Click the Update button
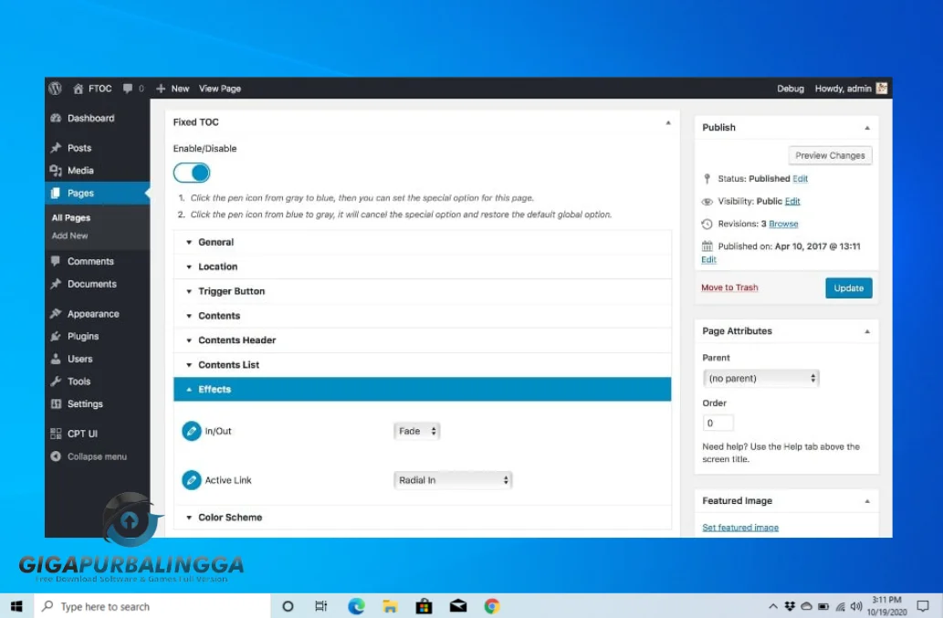 [848, 288]
